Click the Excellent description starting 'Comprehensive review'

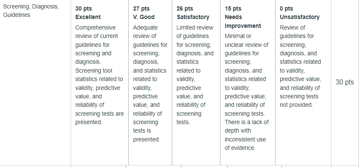(x=99, y=75)
